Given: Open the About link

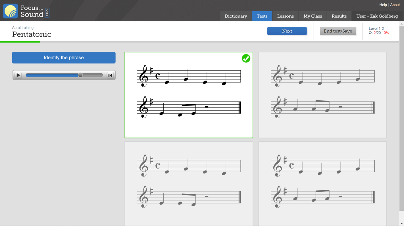Looking at the screenshot, I should click(x=395, y=5).
